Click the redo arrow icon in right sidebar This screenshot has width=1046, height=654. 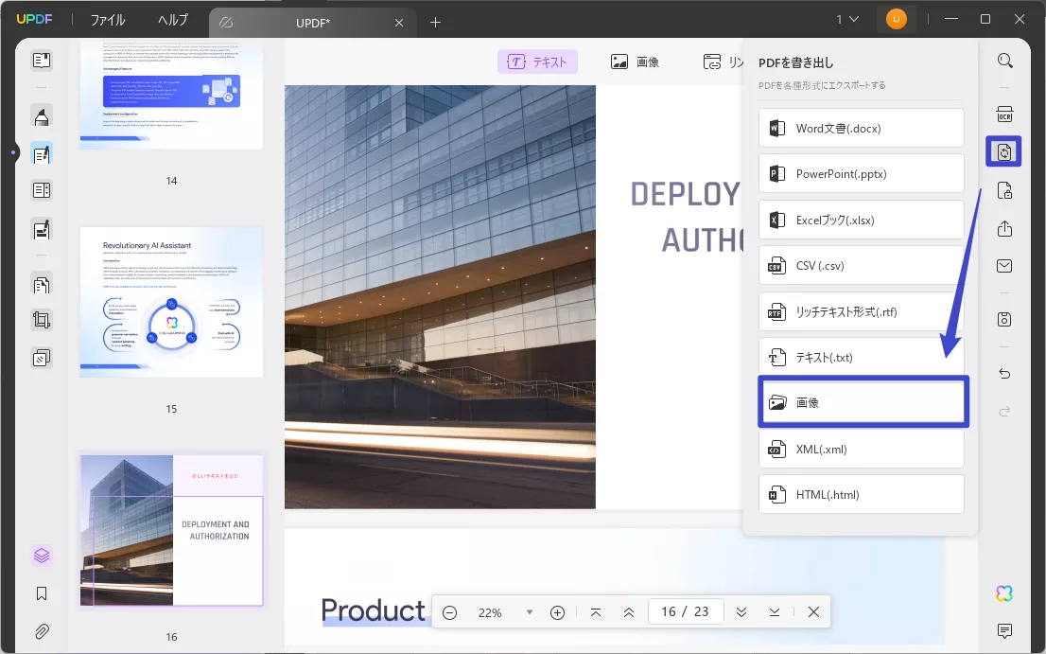[1004, 411]
